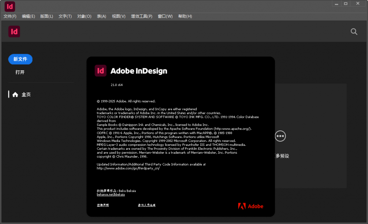Image resolution: width=368 pixels, height=224 pixels.
Task: Open the 版面(L) menu
Action: (x=47, y=16)
